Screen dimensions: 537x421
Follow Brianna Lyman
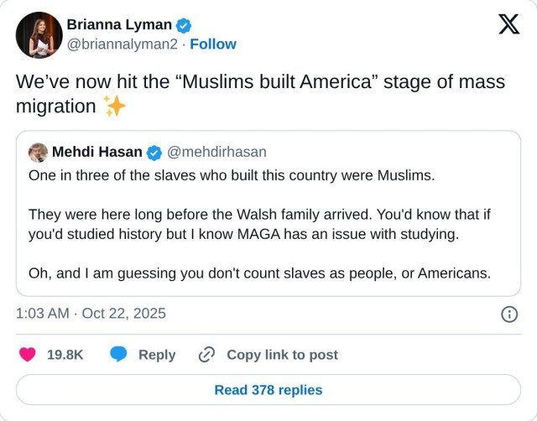[213, 44]
